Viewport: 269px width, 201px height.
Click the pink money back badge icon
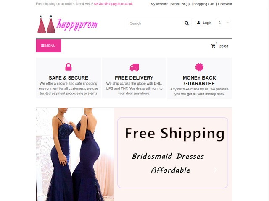pos(199,67)
